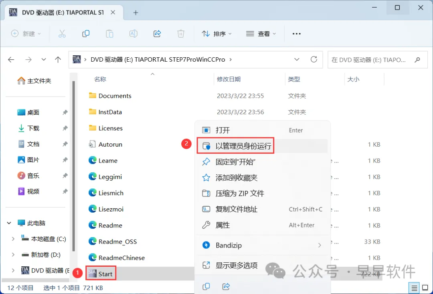Refresh the current folder view
Screen dimensions: 433x294
314,59
